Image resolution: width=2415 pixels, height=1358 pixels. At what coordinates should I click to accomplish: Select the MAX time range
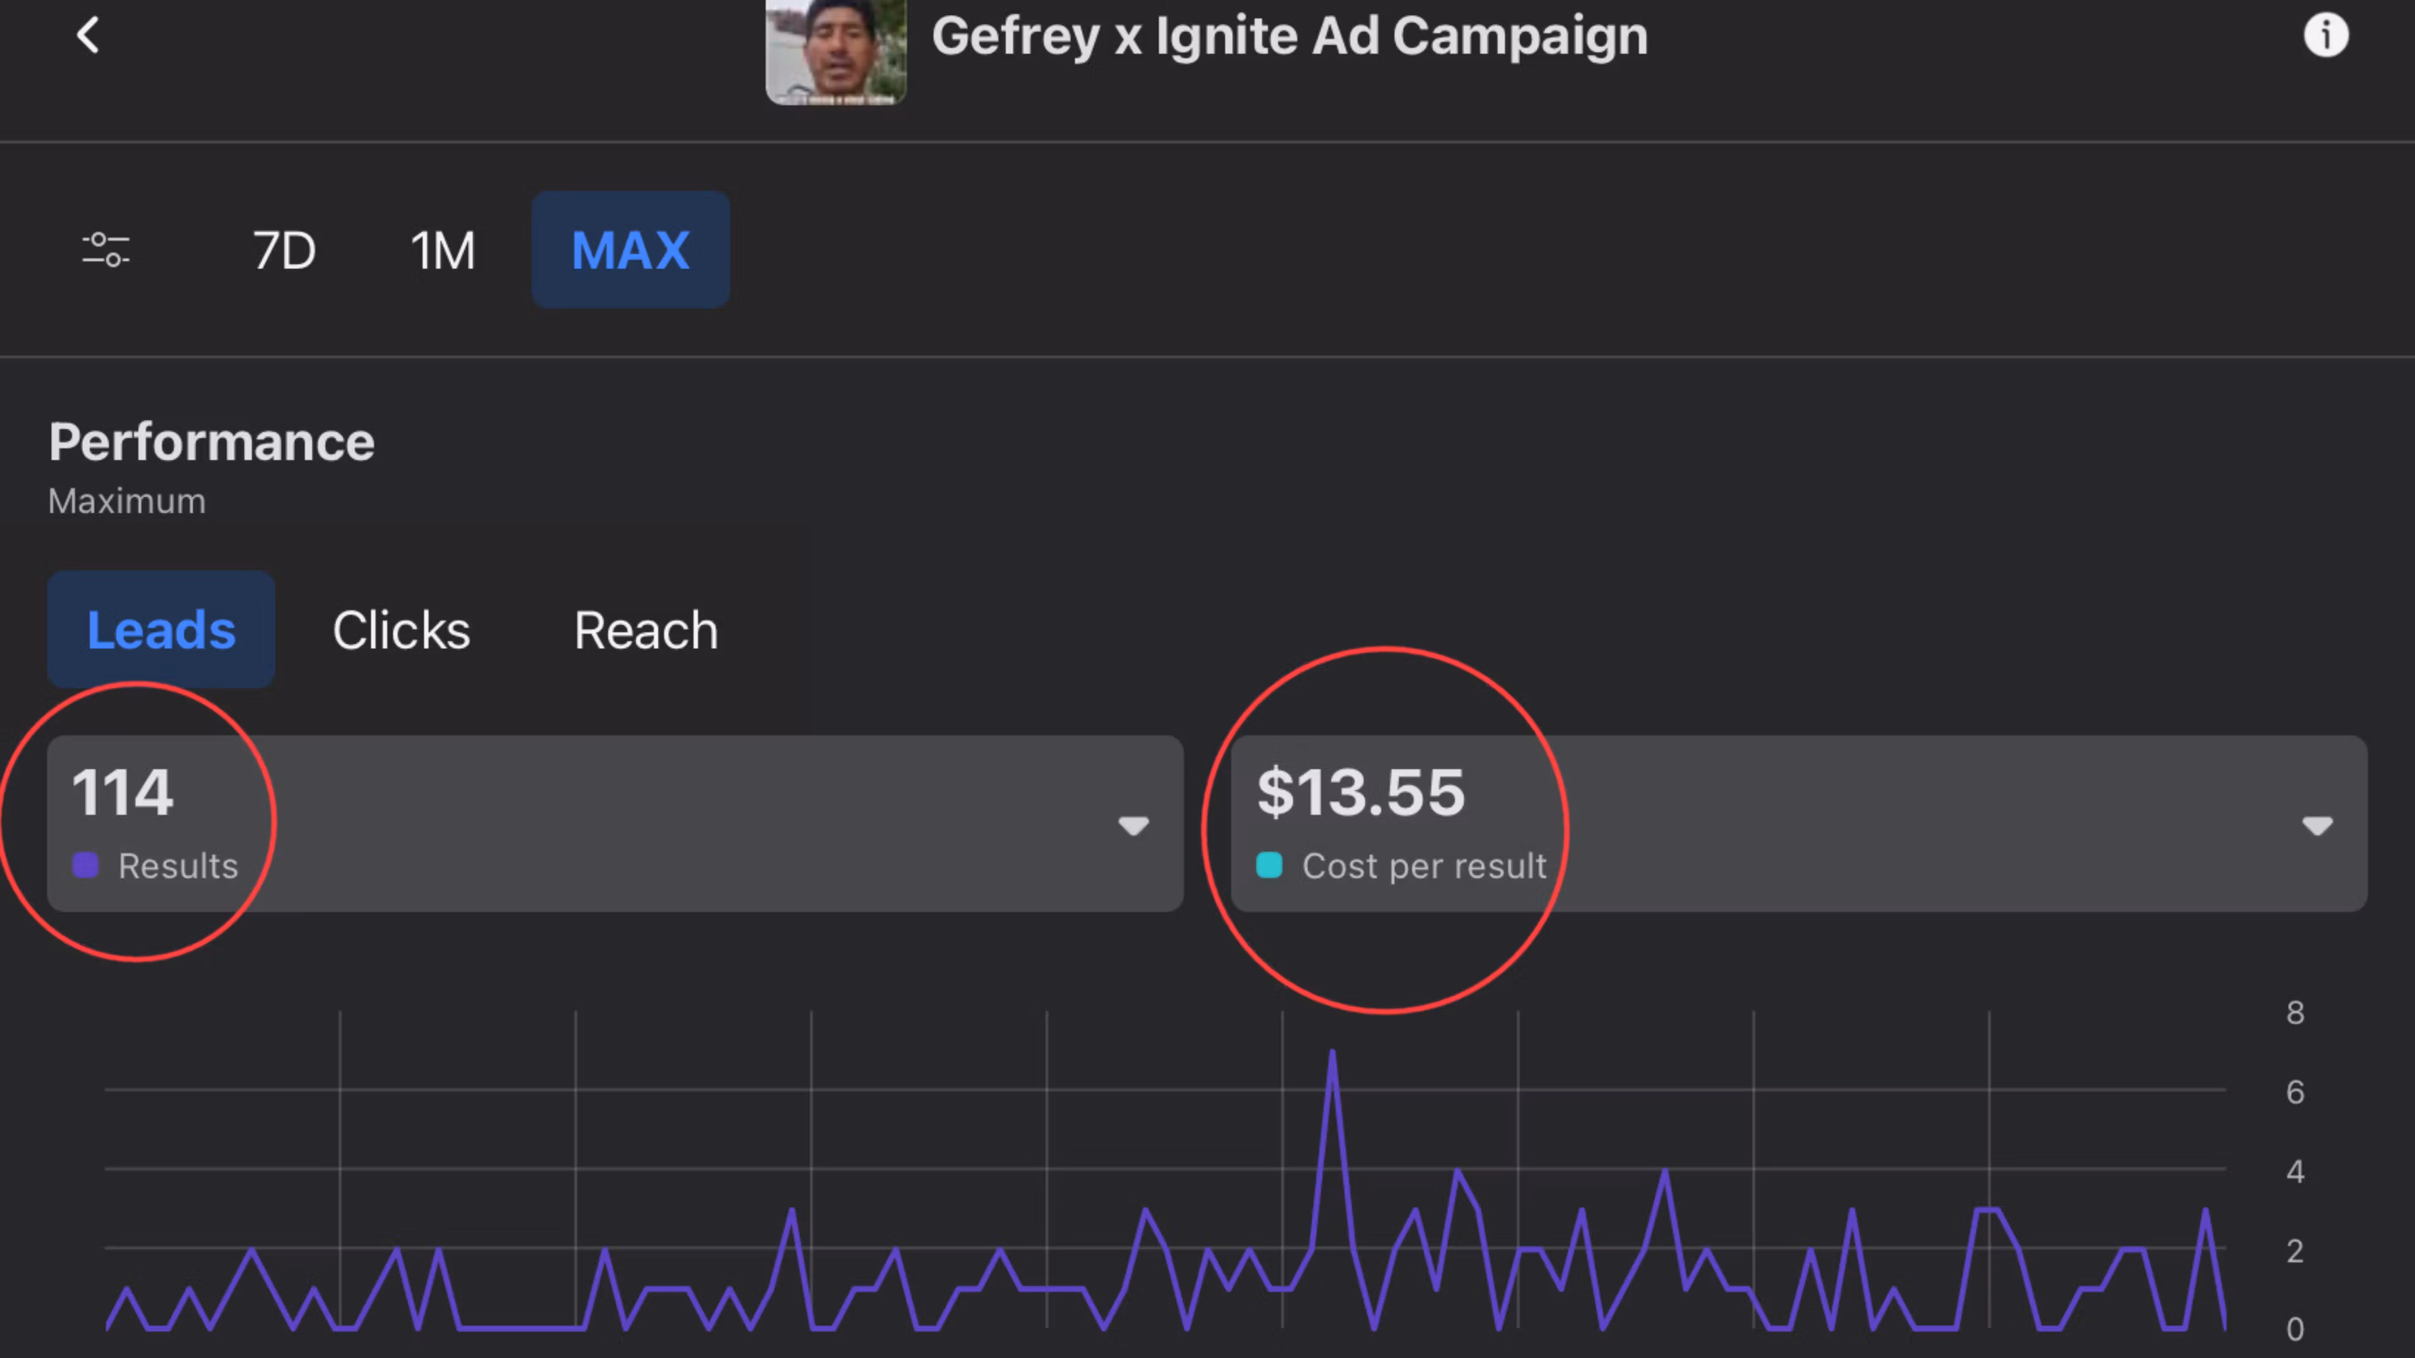coord(631,250)
